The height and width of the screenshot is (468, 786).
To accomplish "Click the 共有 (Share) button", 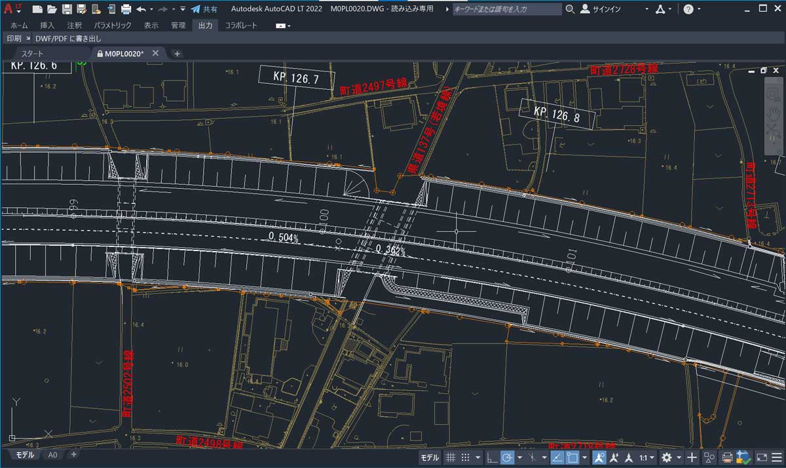I will point(206,9).
